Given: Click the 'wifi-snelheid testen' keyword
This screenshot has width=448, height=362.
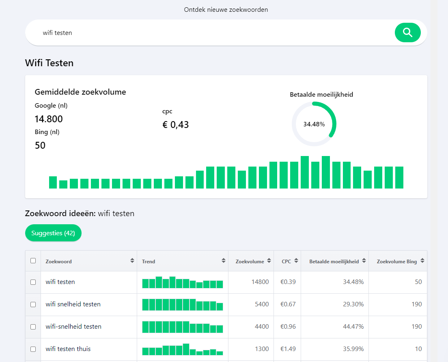Looking at the screenshot, I should [x=73, y=327].
